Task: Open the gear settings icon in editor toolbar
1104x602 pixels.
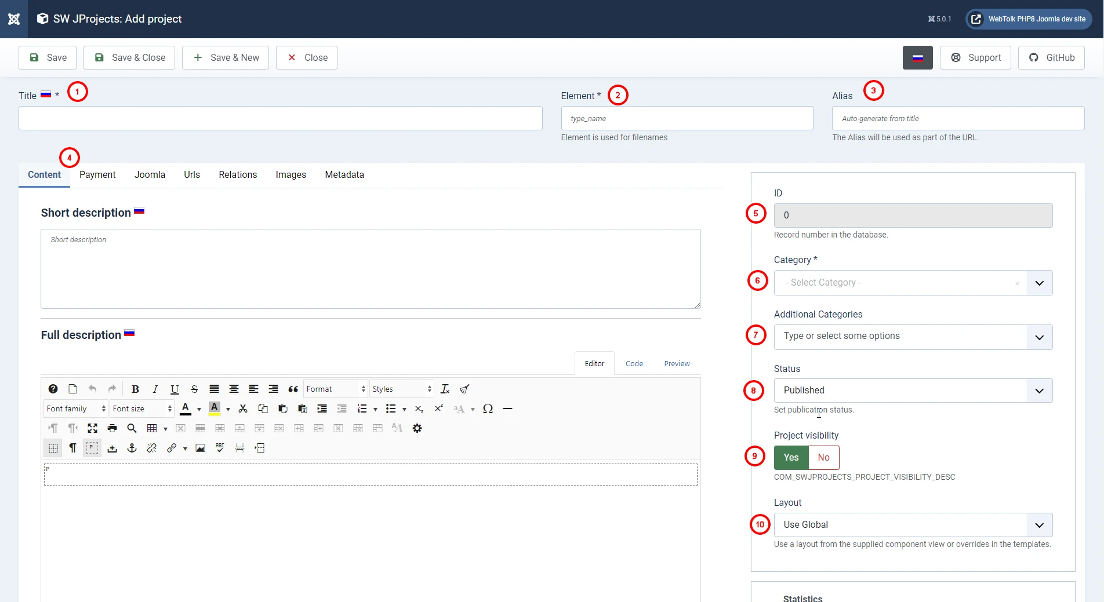Action: click(417, 428)
